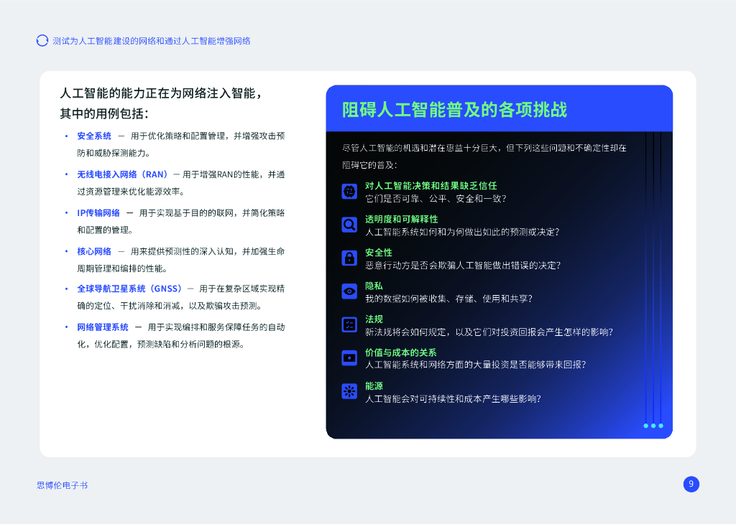
Task: Select the document icon next to 法规
Action: coord(348,324)
